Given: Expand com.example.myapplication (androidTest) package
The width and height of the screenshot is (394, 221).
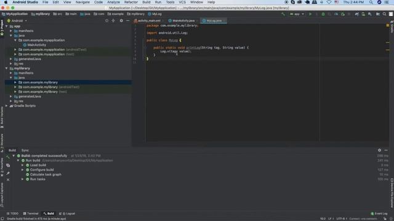Looking at the screenshot, I should 15,50.
